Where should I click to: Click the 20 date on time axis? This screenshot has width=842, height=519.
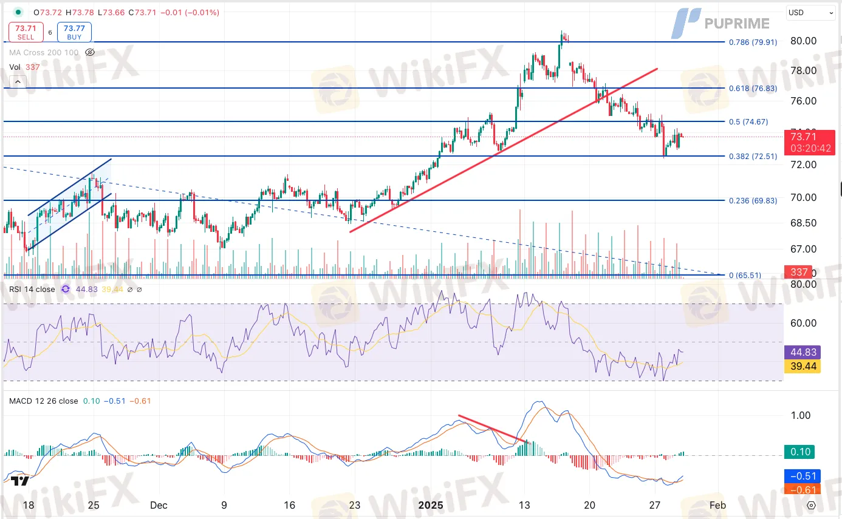(x=589, y=505)
